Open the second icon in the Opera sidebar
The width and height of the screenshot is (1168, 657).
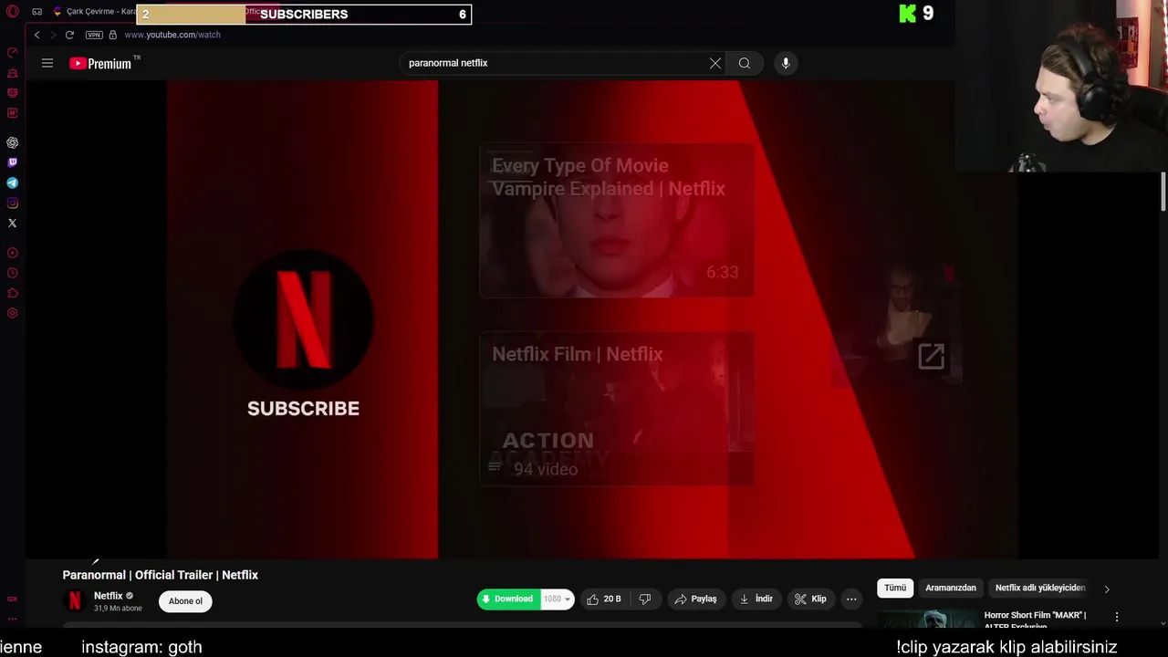tap(13, 73)
